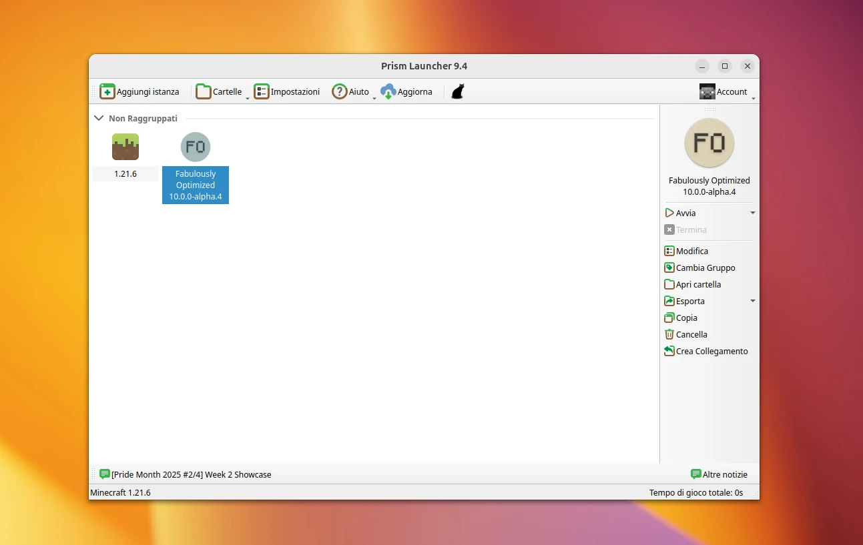
Task: Open the Aiuto menu
Action: pyautogui.click(x=340, y=91)
